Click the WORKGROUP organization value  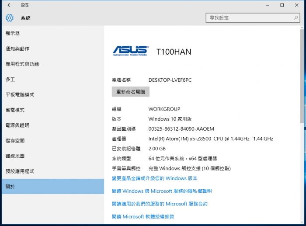pyautogui.click(x=164, y=109)
